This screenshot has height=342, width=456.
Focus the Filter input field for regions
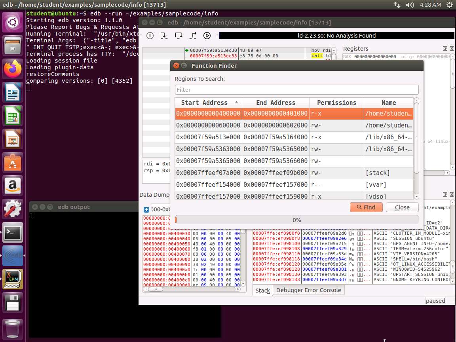[x=296, y=89]
